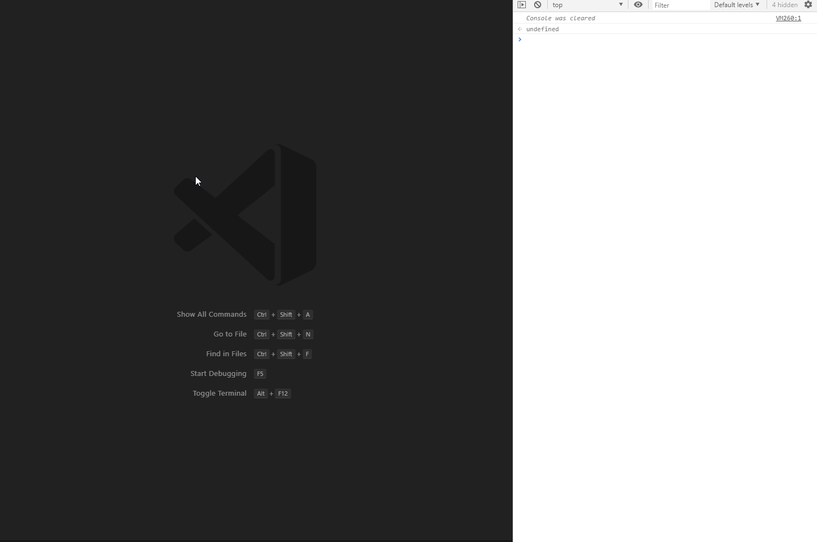Create live expression with the eye icon
This screenshot has height=542, width=817.
(x=638, y=5)
